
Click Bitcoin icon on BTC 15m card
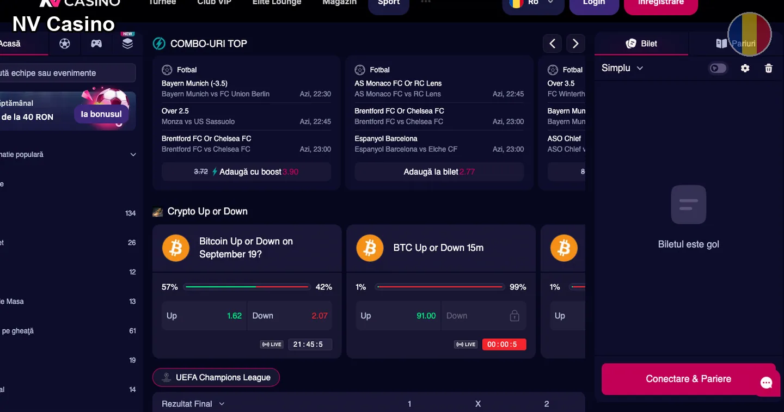370,248
